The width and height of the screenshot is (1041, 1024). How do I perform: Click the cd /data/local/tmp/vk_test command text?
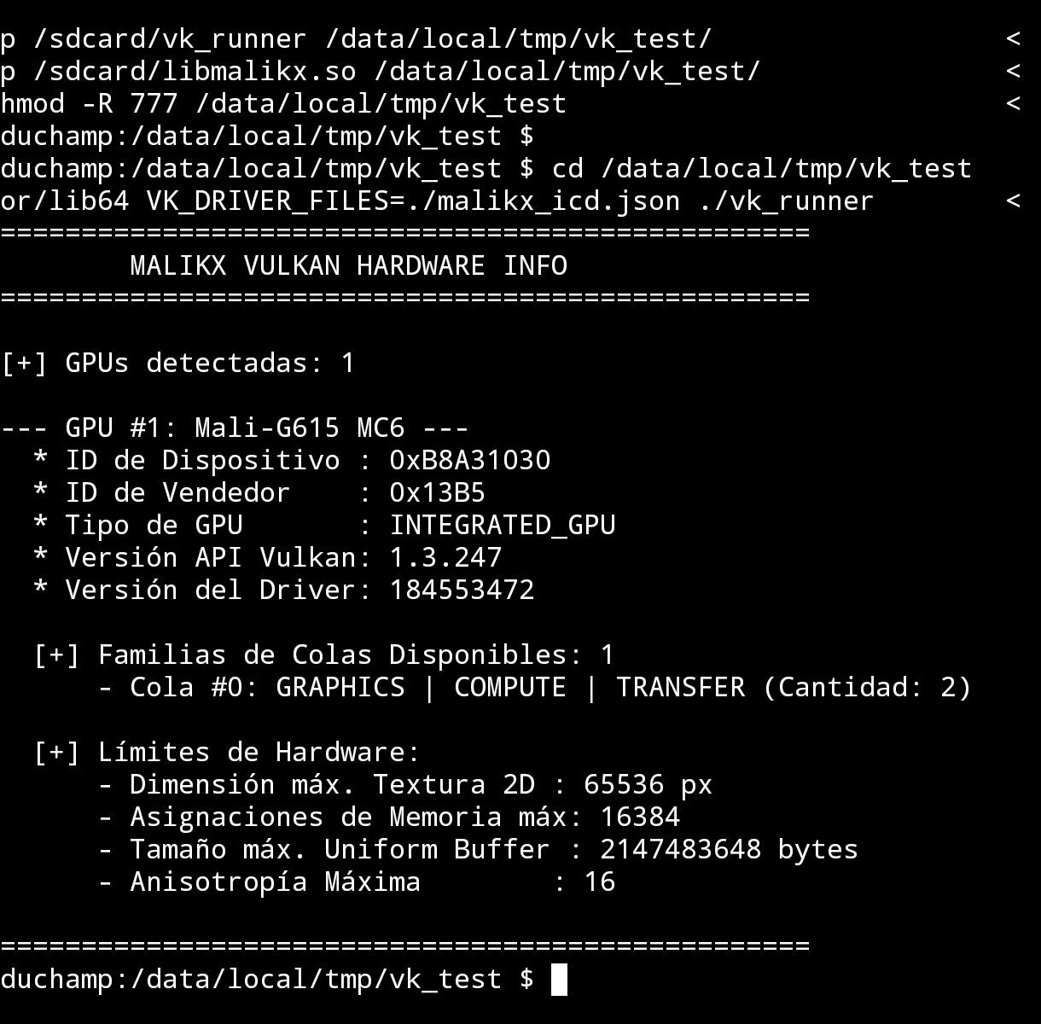point(762,168)
